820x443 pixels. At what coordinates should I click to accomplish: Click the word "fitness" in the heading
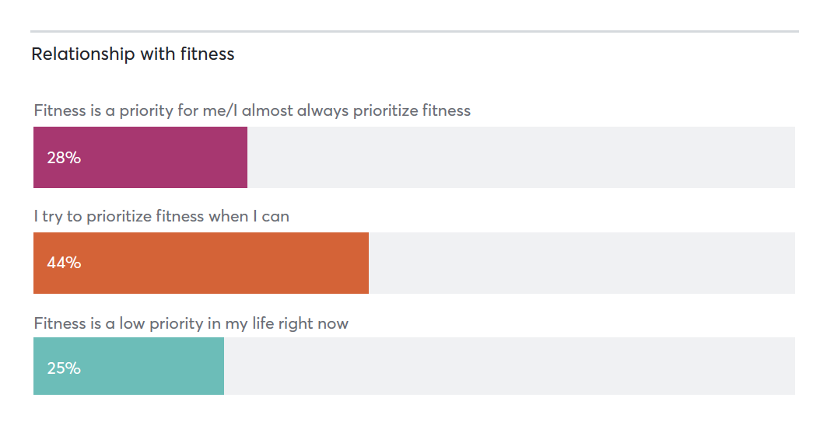tap(207, 54)
